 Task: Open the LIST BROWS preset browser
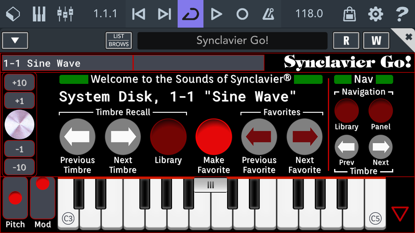click(119, 41)
